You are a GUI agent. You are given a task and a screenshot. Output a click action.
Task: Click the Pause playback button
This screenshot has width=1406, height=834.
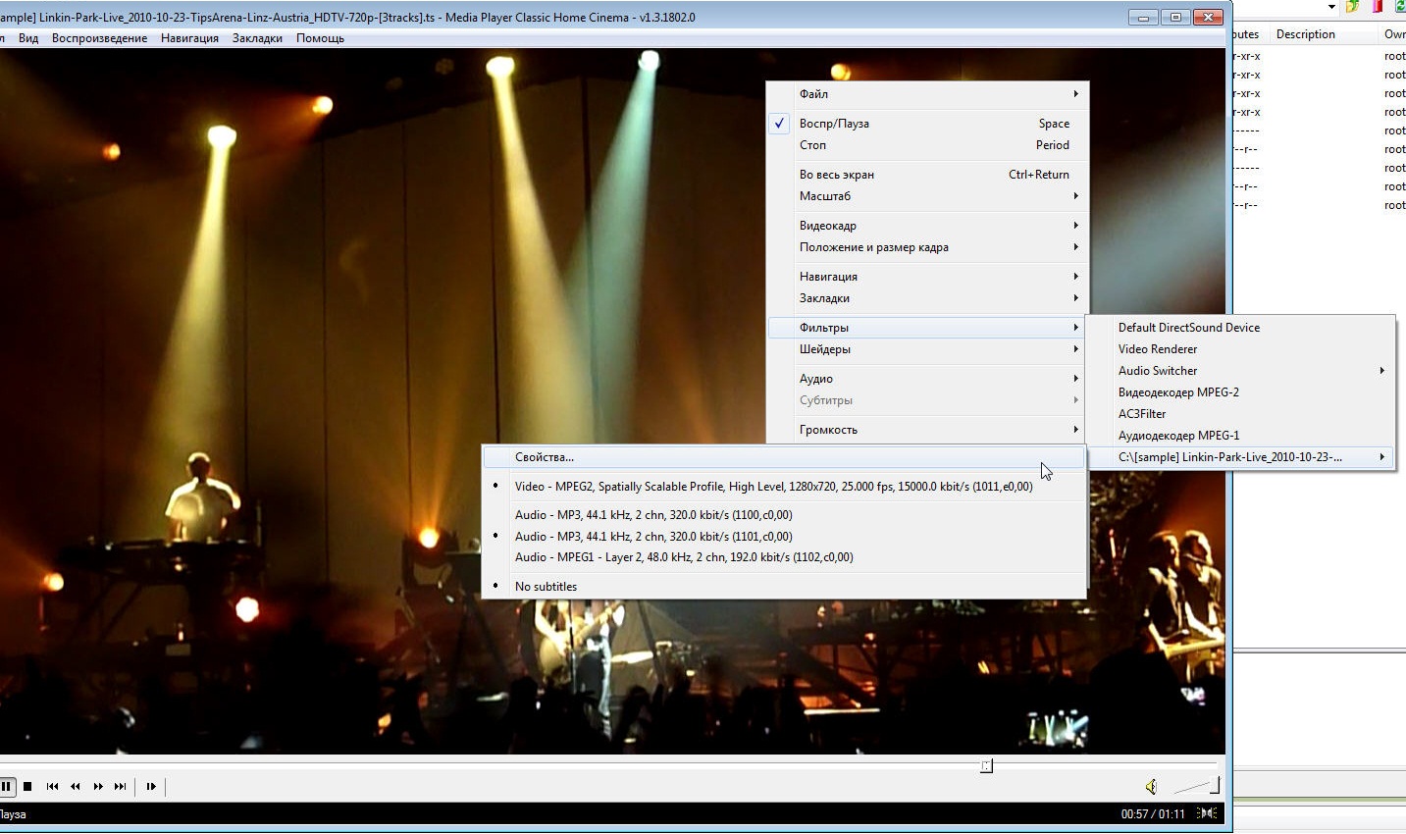(x=6, y=786)
